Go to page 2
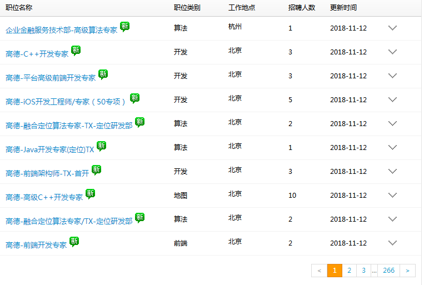The height and width of the screenshot is (285, 424). pos(350,271)
